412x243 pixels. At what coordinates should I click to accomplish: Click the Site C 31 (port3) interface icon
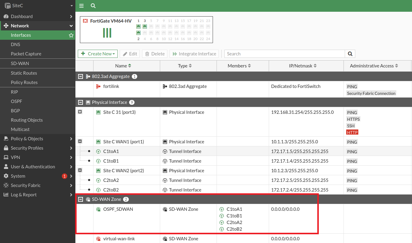(98, 112)
